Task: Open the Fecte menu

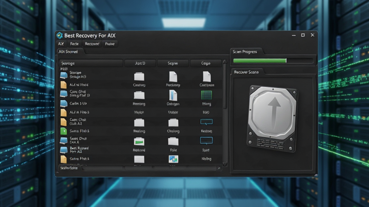Action: click(74, 44)
